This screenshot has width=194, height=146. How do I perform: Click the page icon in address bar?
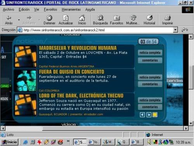pos(20,30)
